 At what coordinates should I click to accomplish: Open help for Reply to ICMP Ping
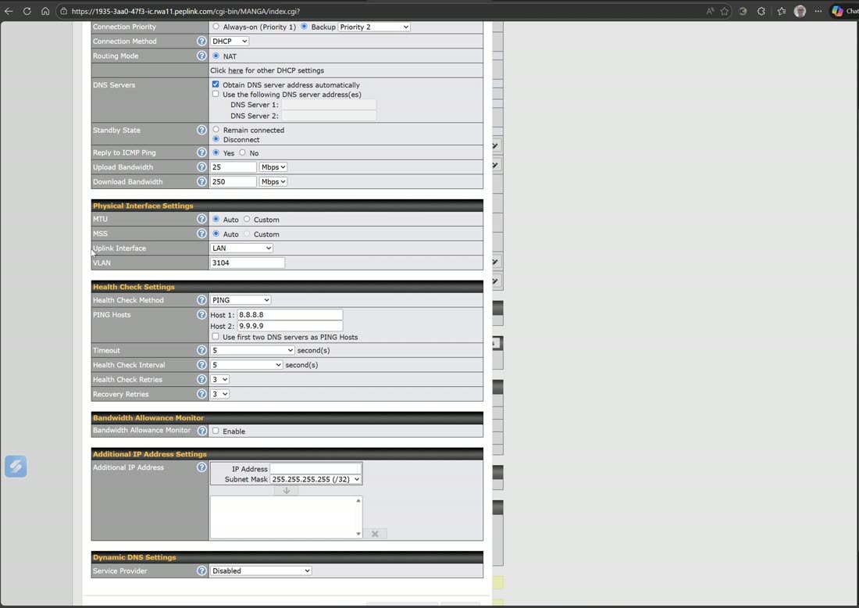[x=201, y=152]
